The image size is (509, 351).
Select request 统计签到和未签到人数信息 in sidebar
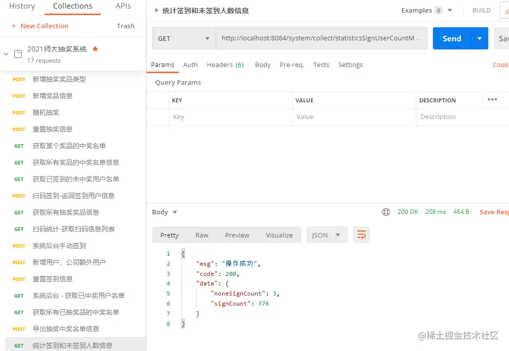click(75, 345)
